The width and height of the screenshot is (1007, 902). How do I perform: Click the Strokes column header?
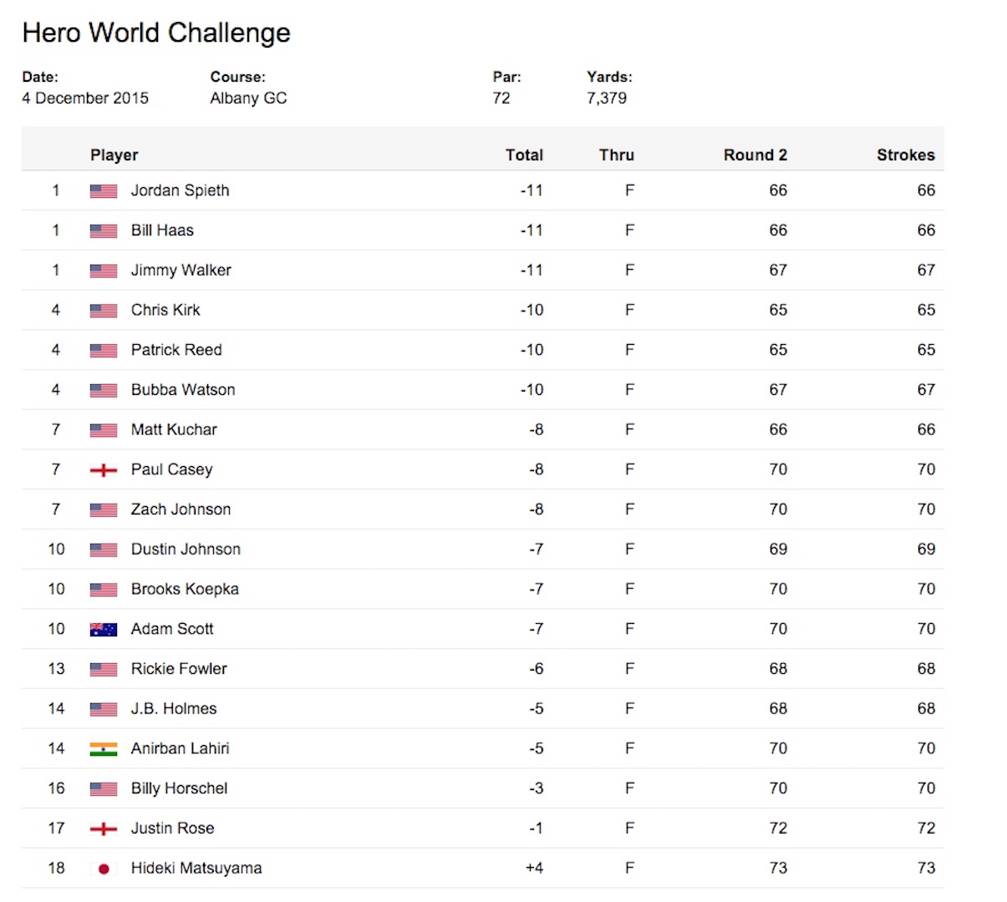pos(905,155)
